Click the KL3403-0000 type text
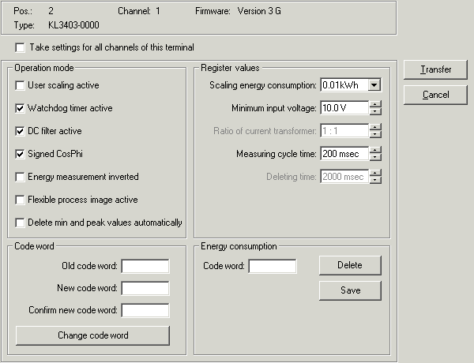The height and width of the screenshot is (363, 474). (x=73, y=25)
